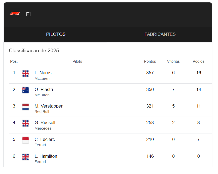Click the Pódios column header

click(198, 61)
